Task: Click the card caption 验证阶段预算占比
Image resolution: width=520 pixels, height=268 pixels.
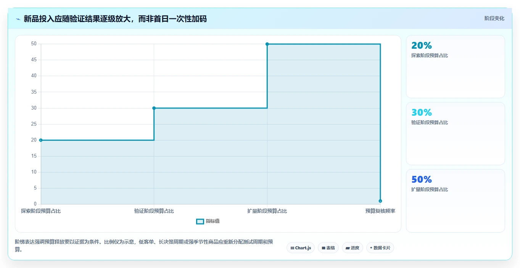Action: tap(430, 123)
